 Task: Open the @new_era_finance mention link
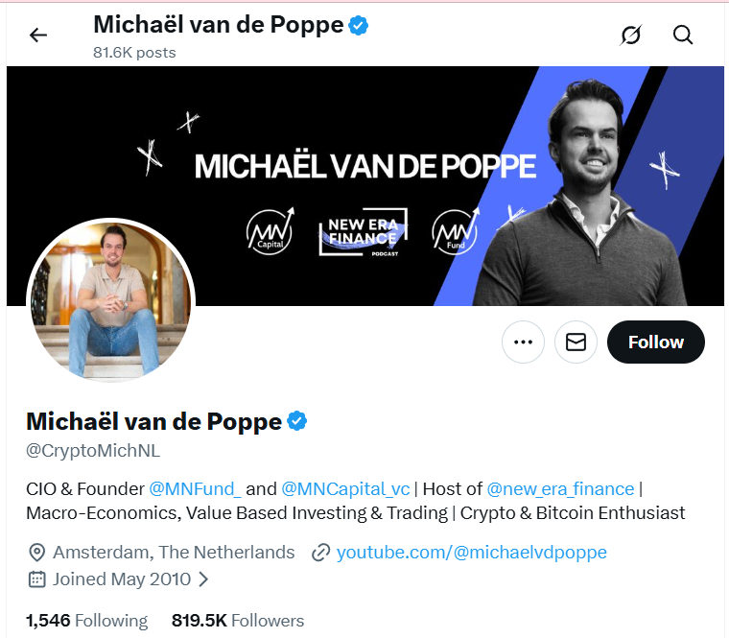click(560, 488)
